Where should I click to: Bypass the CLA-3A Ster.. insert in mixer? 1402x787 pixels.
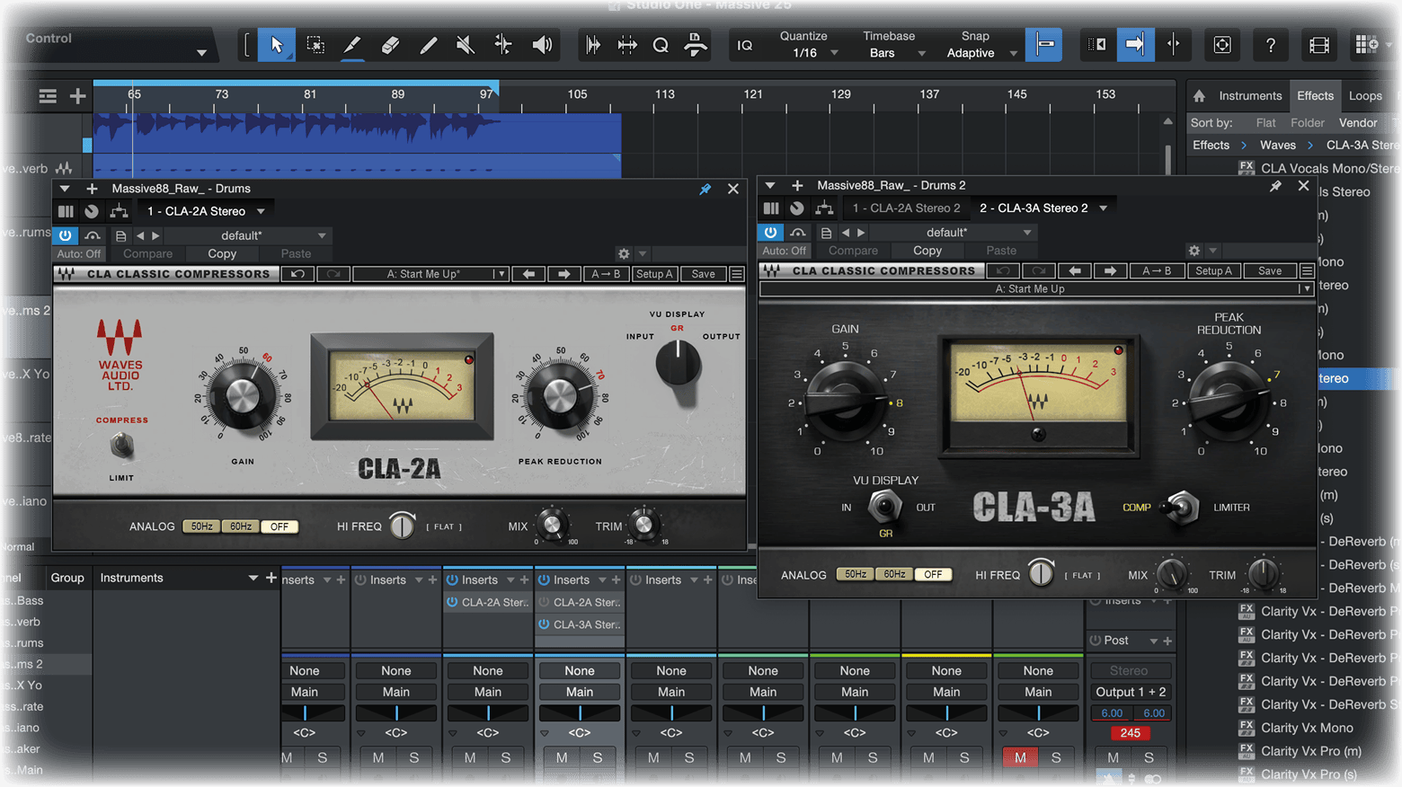(x=545, y=624)
